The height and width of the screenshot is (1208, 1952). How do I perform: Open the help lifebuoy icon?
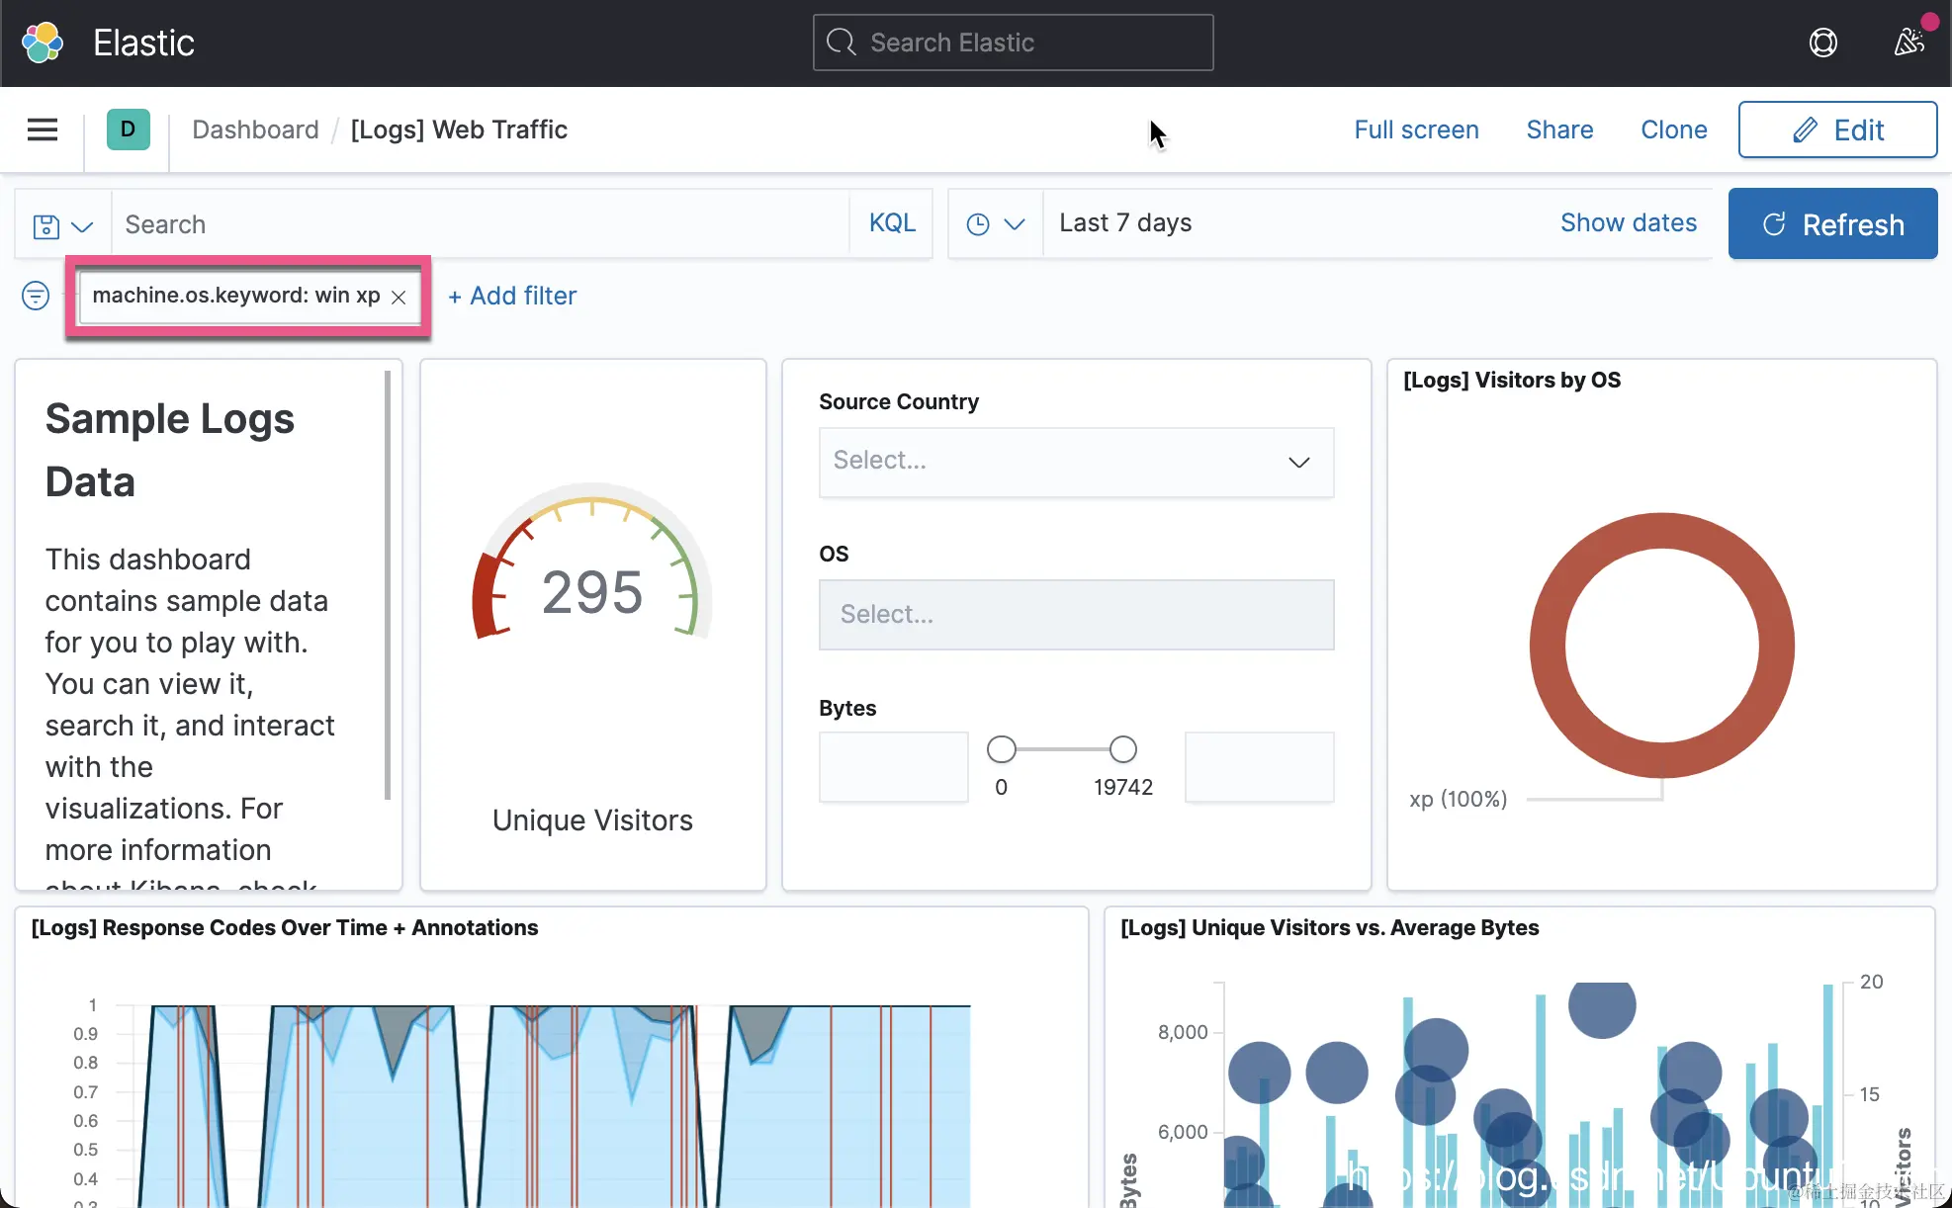point(1822,43)
